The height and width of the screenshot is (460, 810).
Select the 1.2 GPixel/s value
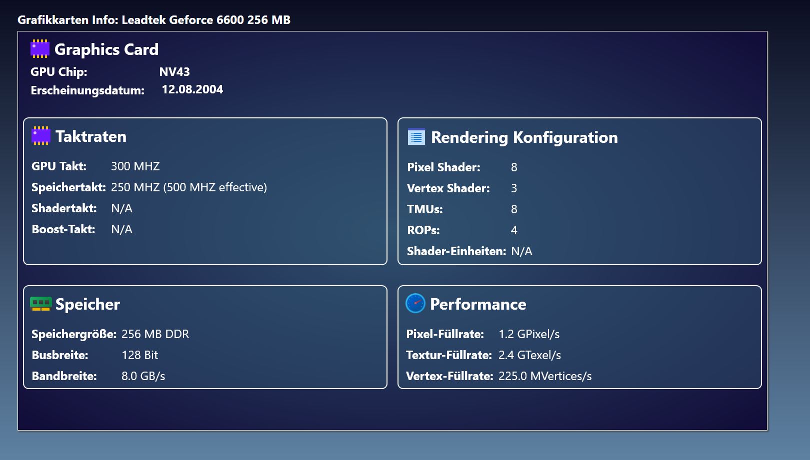[529, 334]
